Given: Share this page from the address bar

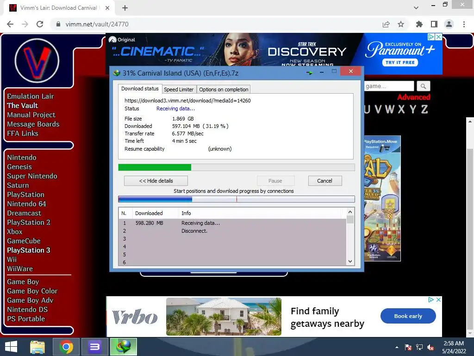Looking at the screenshot, I should tap(386, 24).
